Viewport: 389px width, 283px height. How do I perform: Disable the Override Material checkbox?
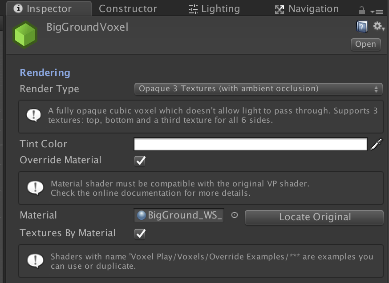pos(140,161)
